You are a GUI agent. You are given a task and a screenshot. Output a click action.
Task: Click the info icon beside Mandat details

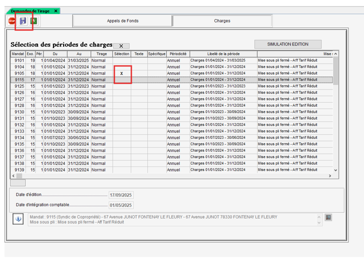18,219
